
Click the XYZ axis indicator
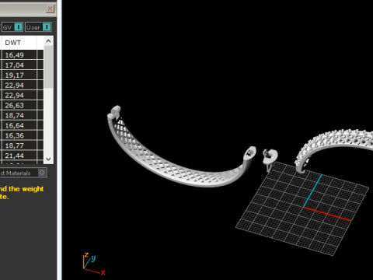(x=94, y=264)
